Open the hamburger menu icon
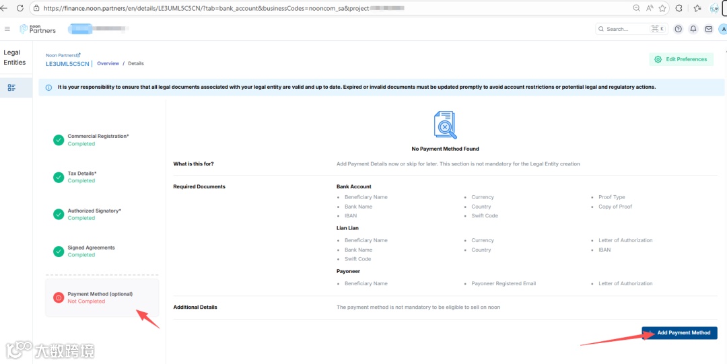Image resolution: width=727 pixels, height=364 pixels. 7,29
